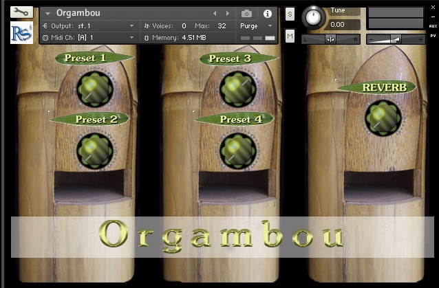Go to previous instrument with left arrow
The image size is (439, 288).
tap(215, 14)
